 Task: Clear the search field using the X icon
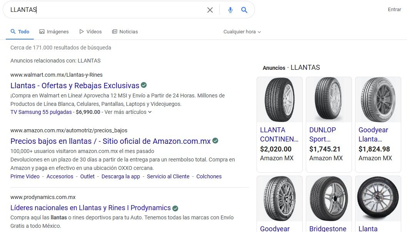click(210, 10)
